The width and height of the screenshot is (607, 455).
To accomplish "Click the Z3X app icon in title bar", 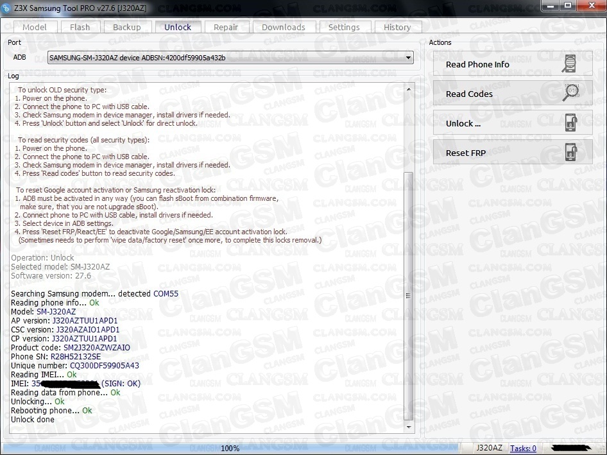I will 6,8.
